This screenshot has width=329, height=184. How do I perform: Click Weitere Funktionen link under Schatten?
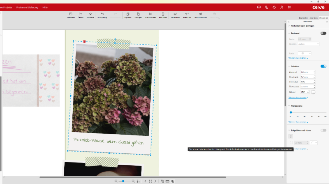pos(298,97)
